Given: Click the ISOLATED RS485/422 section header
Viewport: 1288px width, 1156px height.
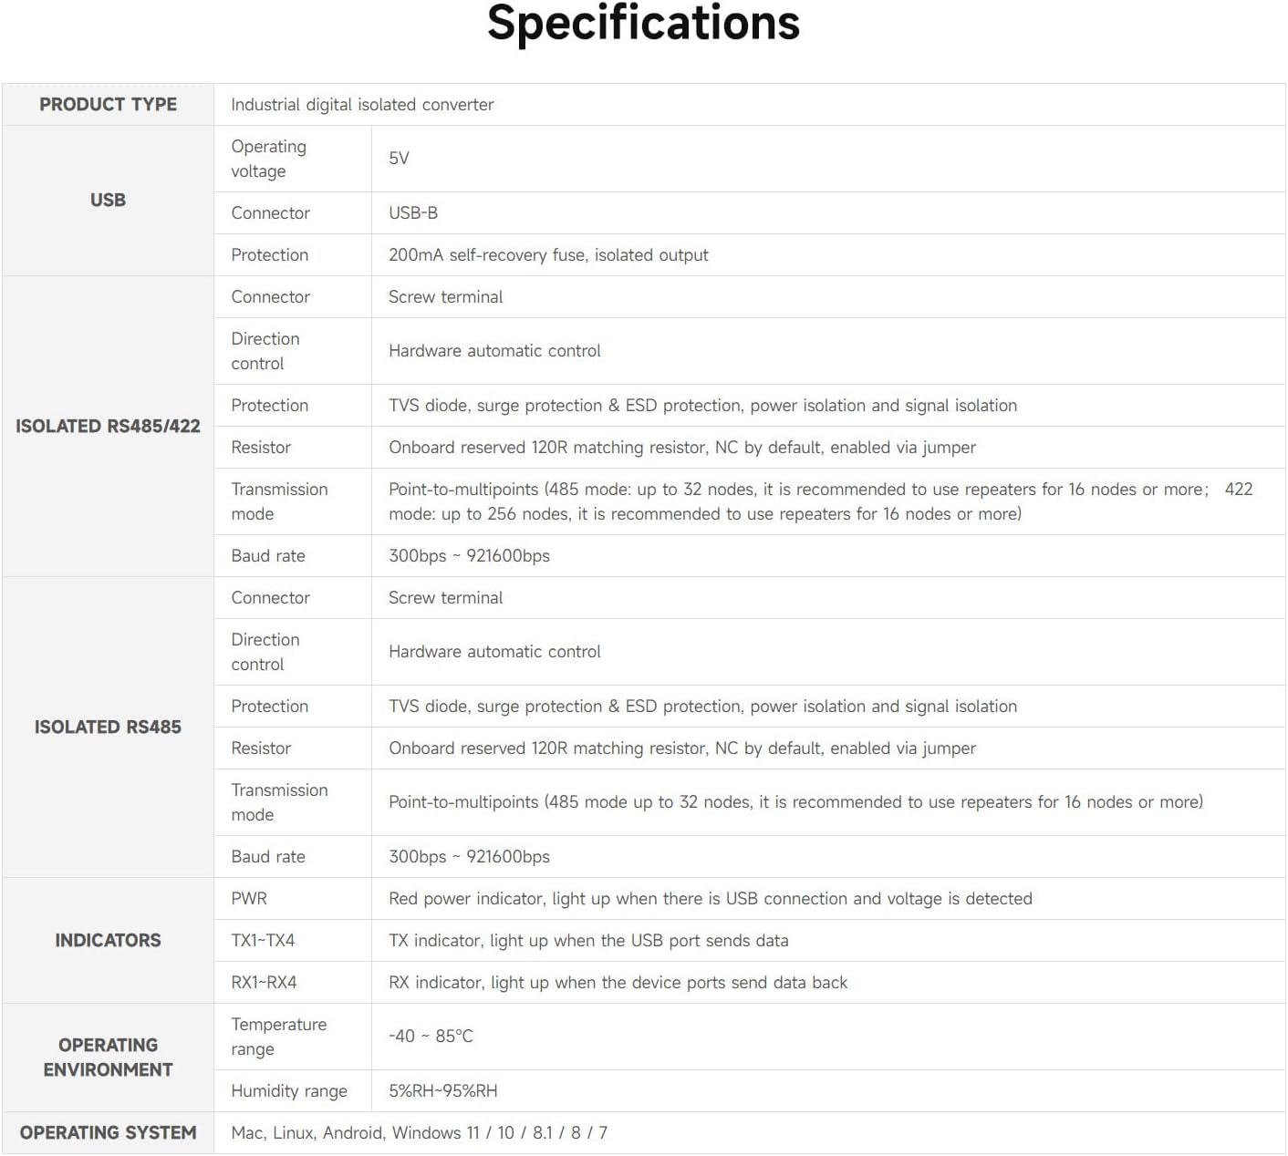Looking at the screenshot, I should click(x=108, y=427).
